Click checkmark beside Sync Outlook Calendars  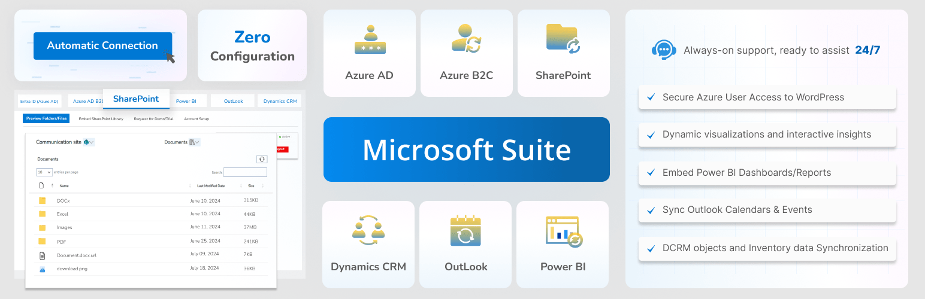[x=651, y=210]
